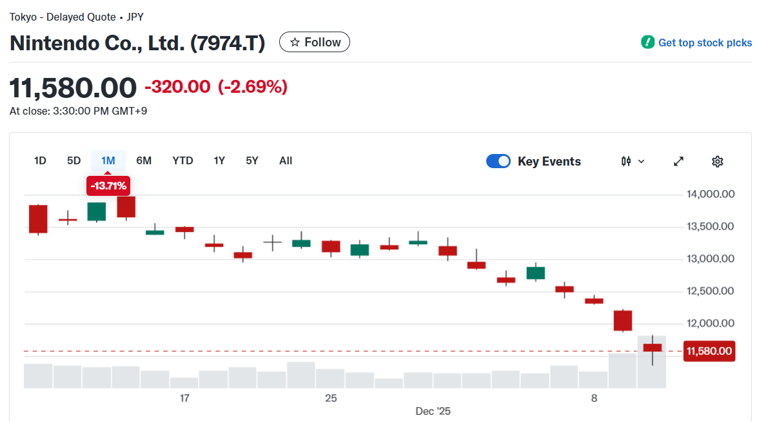The image size is (768, 422).
Task: Switch to YTD time range
Action: (x=182, y=160)
